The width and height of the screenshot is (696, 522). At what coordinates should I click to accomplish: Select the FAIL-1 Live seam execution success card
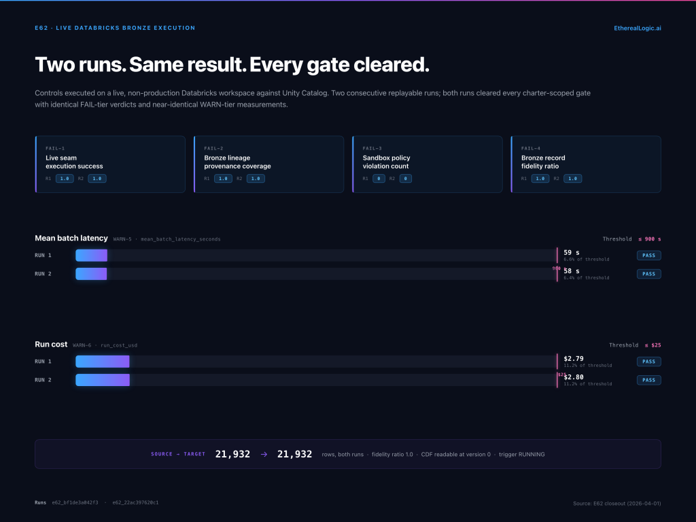tap(110, 164)
